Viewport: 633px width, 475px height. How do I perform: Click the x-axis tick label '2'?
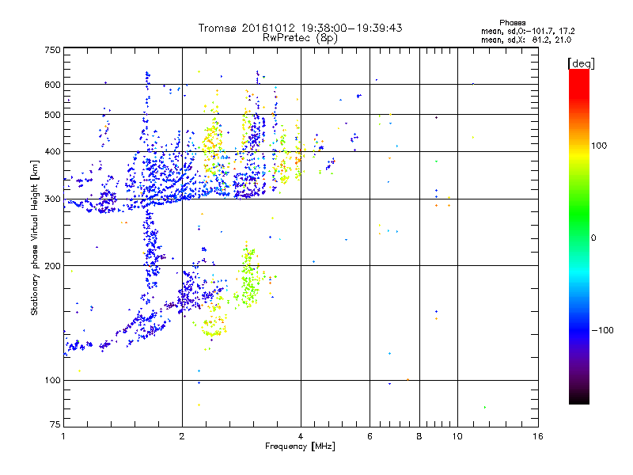182,436
